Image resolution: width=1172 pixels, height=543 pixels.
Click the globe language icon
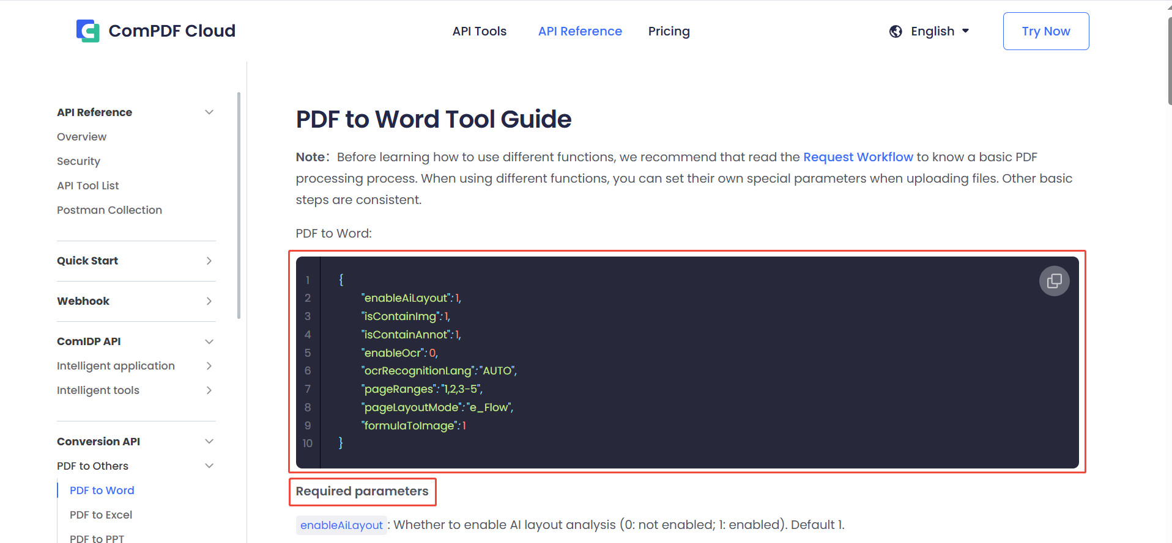[x=896, y=31]
